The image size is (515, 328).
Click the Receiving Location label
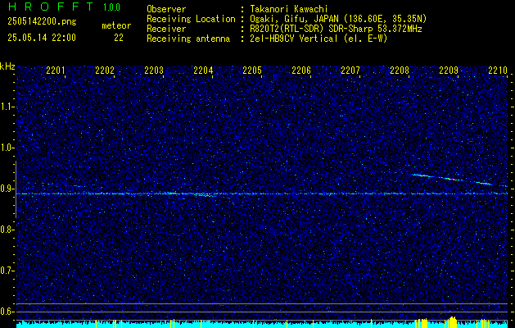click(x=191, y=19)
